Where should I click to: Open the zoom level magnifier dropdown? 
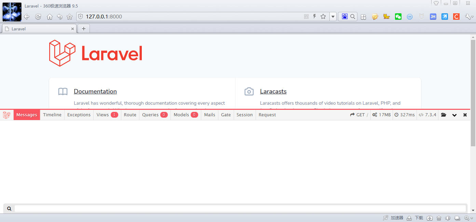click(468, 218)
